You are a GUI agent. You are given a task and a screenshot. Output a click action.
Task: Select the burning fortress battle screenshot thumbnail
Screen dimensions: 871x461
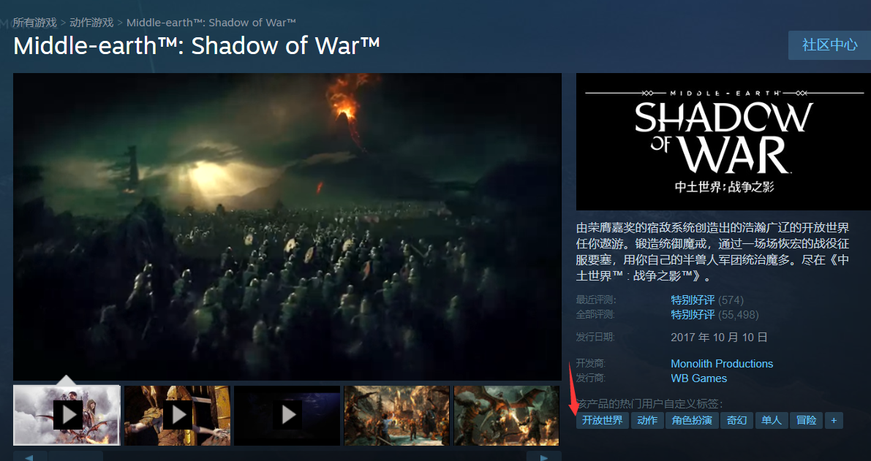coord(397,415)
